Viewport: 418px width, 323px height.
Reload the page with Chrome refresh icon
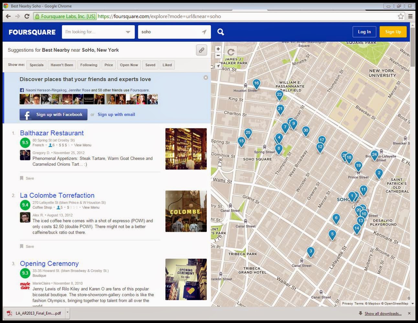click(x=27, y=16)
